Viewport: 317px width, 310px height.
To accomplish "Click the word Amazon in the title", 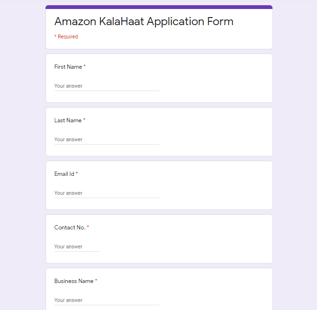I will click(x=75, y=21).
